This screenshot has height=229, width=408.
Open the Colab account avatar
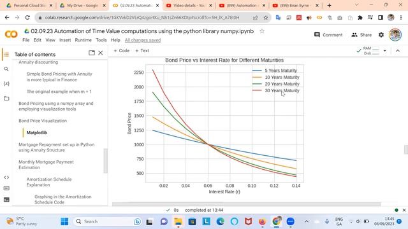[x=395, y=34]
